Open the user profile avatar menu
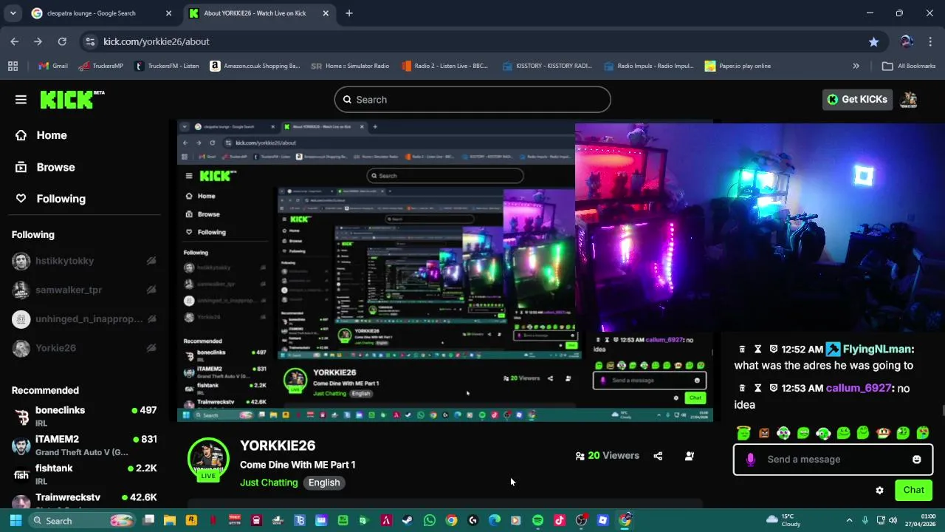 910,100
